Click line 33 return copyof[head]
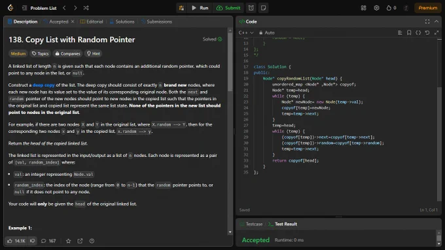Image resolution: width=445 pixels, height=250 pixels. [x=295, y=160]
